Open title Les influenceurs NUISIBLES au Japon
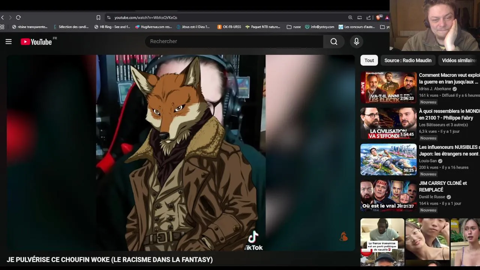 click(449, 150)
